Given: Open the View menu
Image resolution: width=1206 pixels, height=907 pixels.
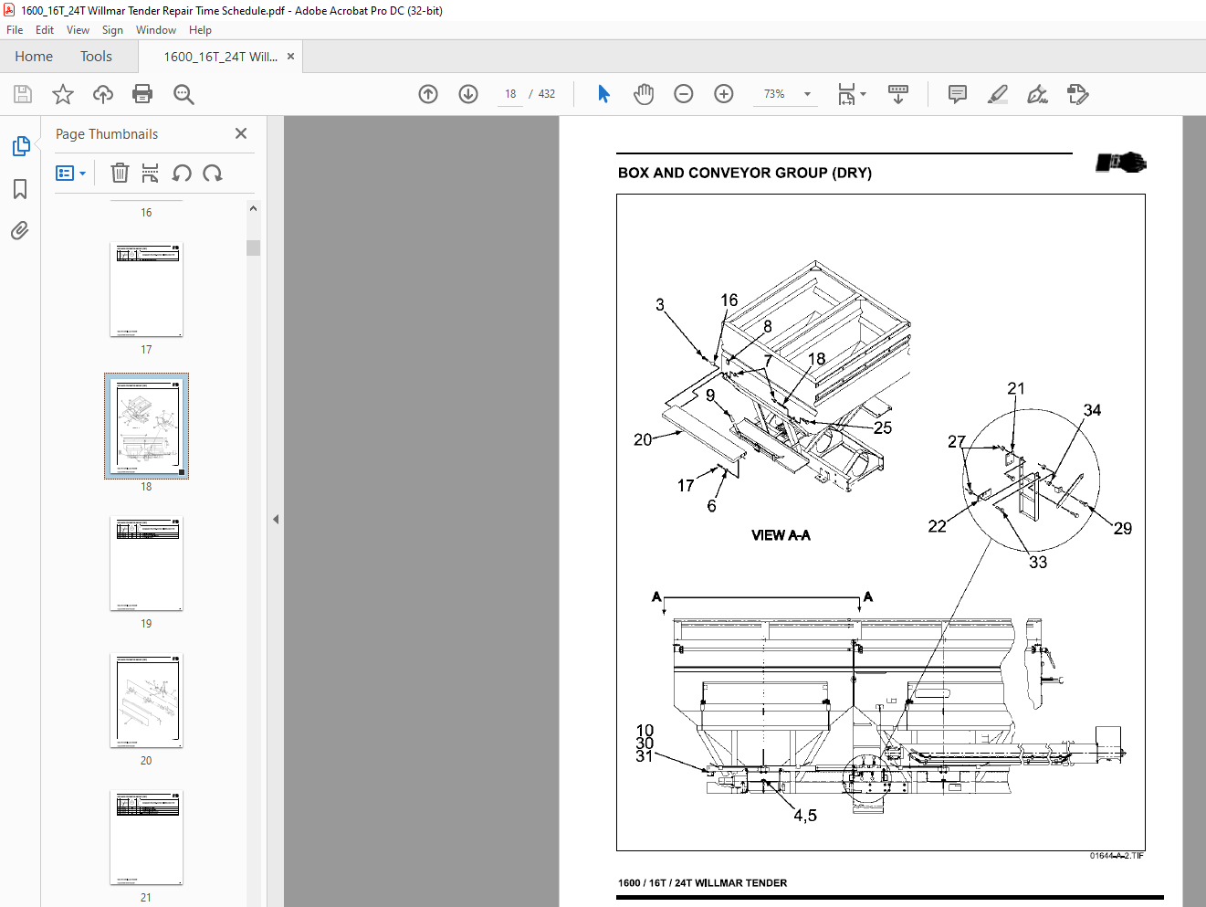Looking at the screenshot, I should pos(78,30).
